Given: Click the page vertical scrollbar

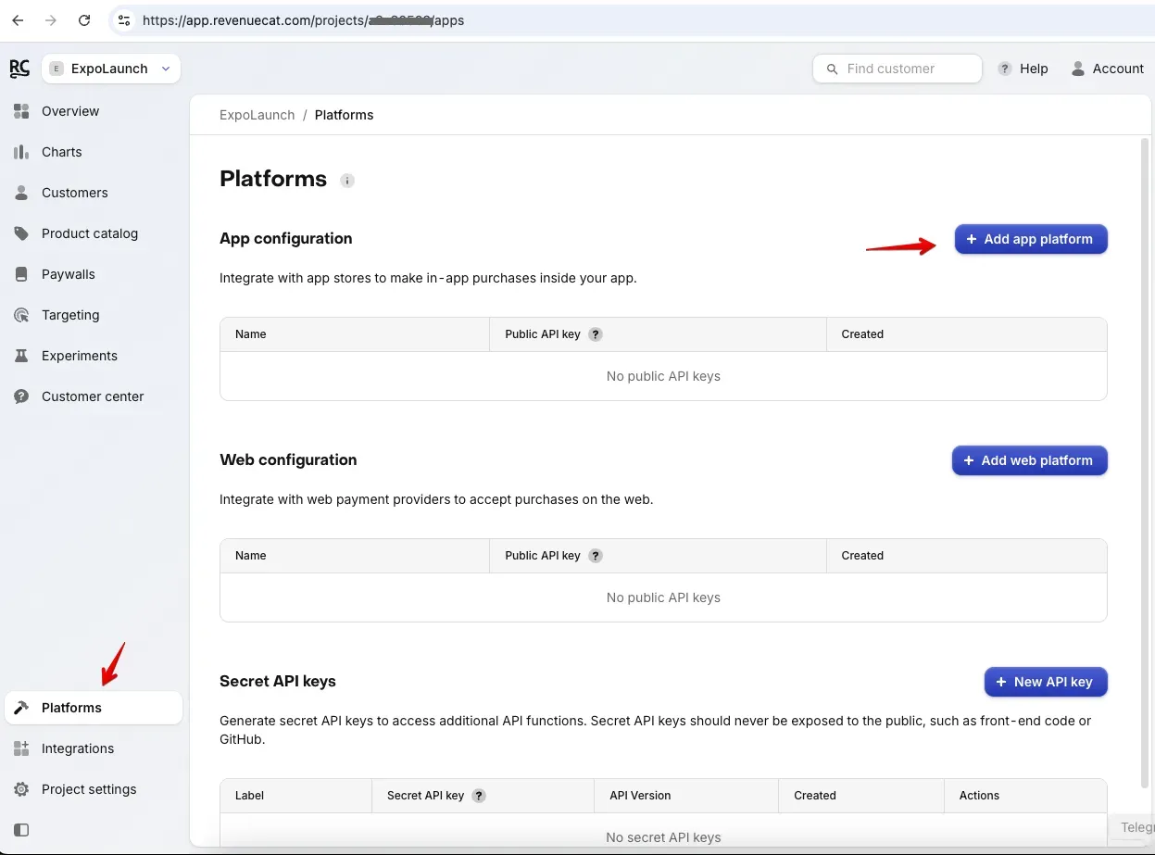Looking at the screenshot, I should pyautogui.click(x=1145, y=463).
